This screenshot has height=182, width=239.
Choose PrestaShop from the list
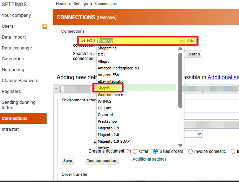(x=137, y=121)
